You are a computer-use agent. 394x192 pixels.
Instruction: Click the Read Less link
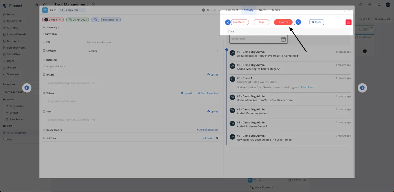point(307,87)
